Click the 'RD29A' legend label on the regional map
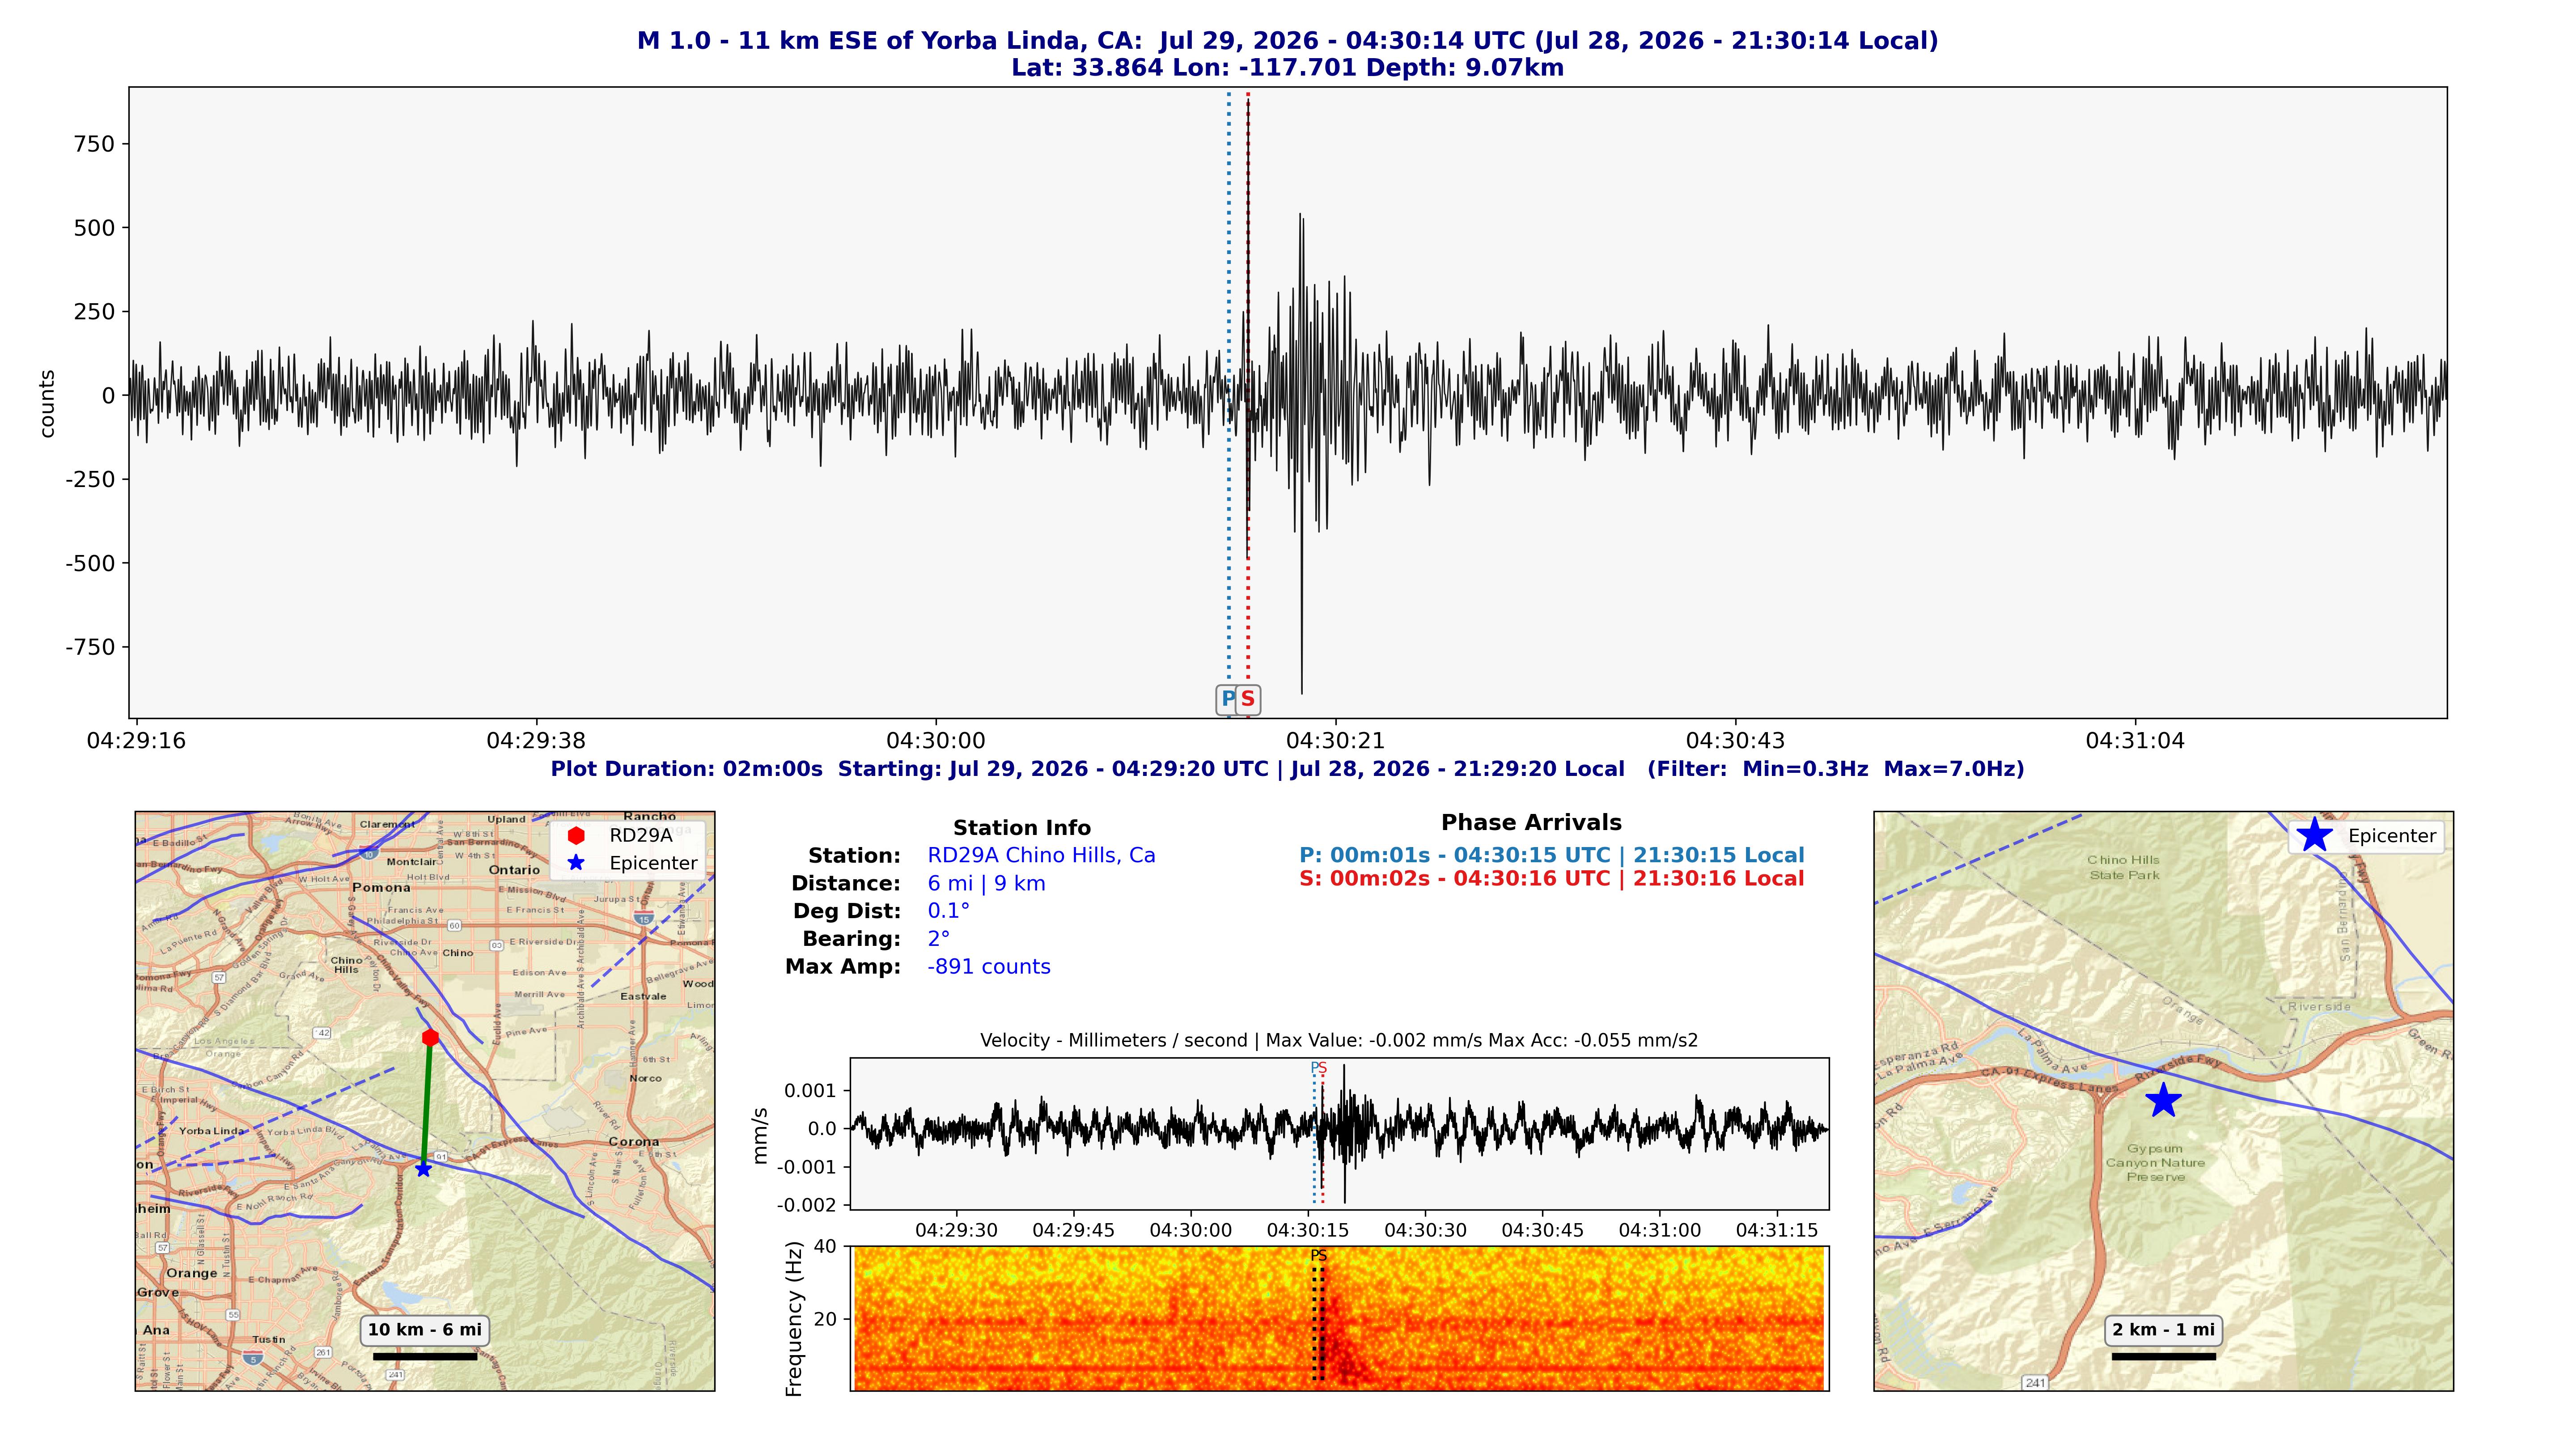The width and height of the screenshot is (2576, 1449). [641, 835]
